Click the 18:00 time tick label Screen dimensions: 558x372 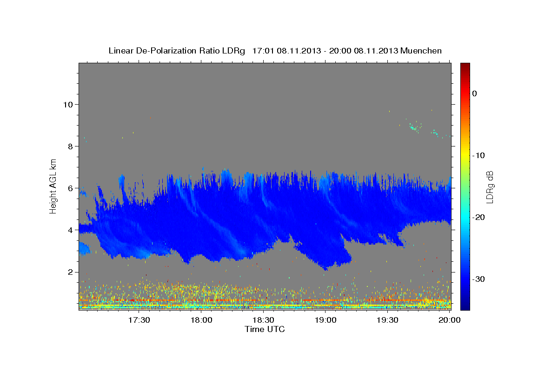[x=201, y=320]
